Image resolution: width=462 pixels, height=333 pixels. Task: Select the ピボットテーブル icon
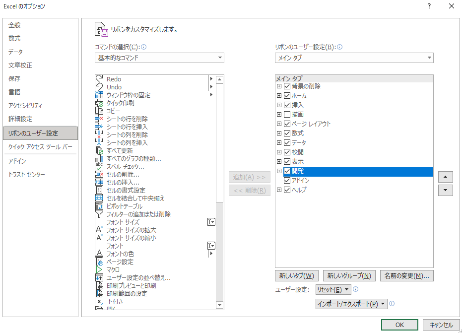[99, 206]
